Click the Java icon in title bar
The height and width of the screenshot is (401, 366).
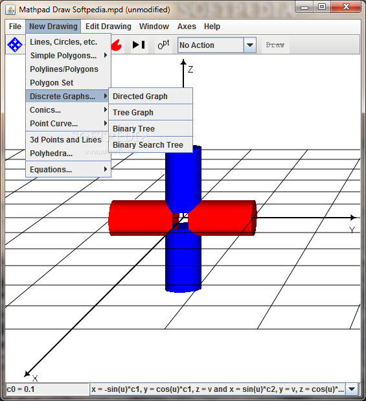pos(10,10)
